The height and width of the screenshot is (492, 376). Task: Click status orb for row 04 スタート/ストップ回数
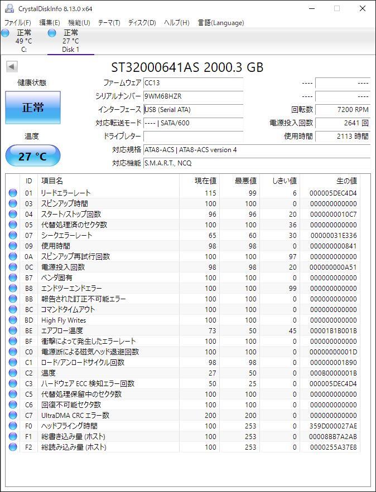click(x=13, y=215)
